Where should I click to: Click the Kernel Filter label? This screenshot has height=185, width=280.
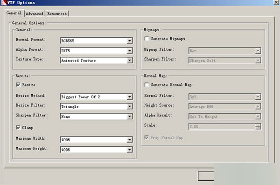tap(159, 96)
